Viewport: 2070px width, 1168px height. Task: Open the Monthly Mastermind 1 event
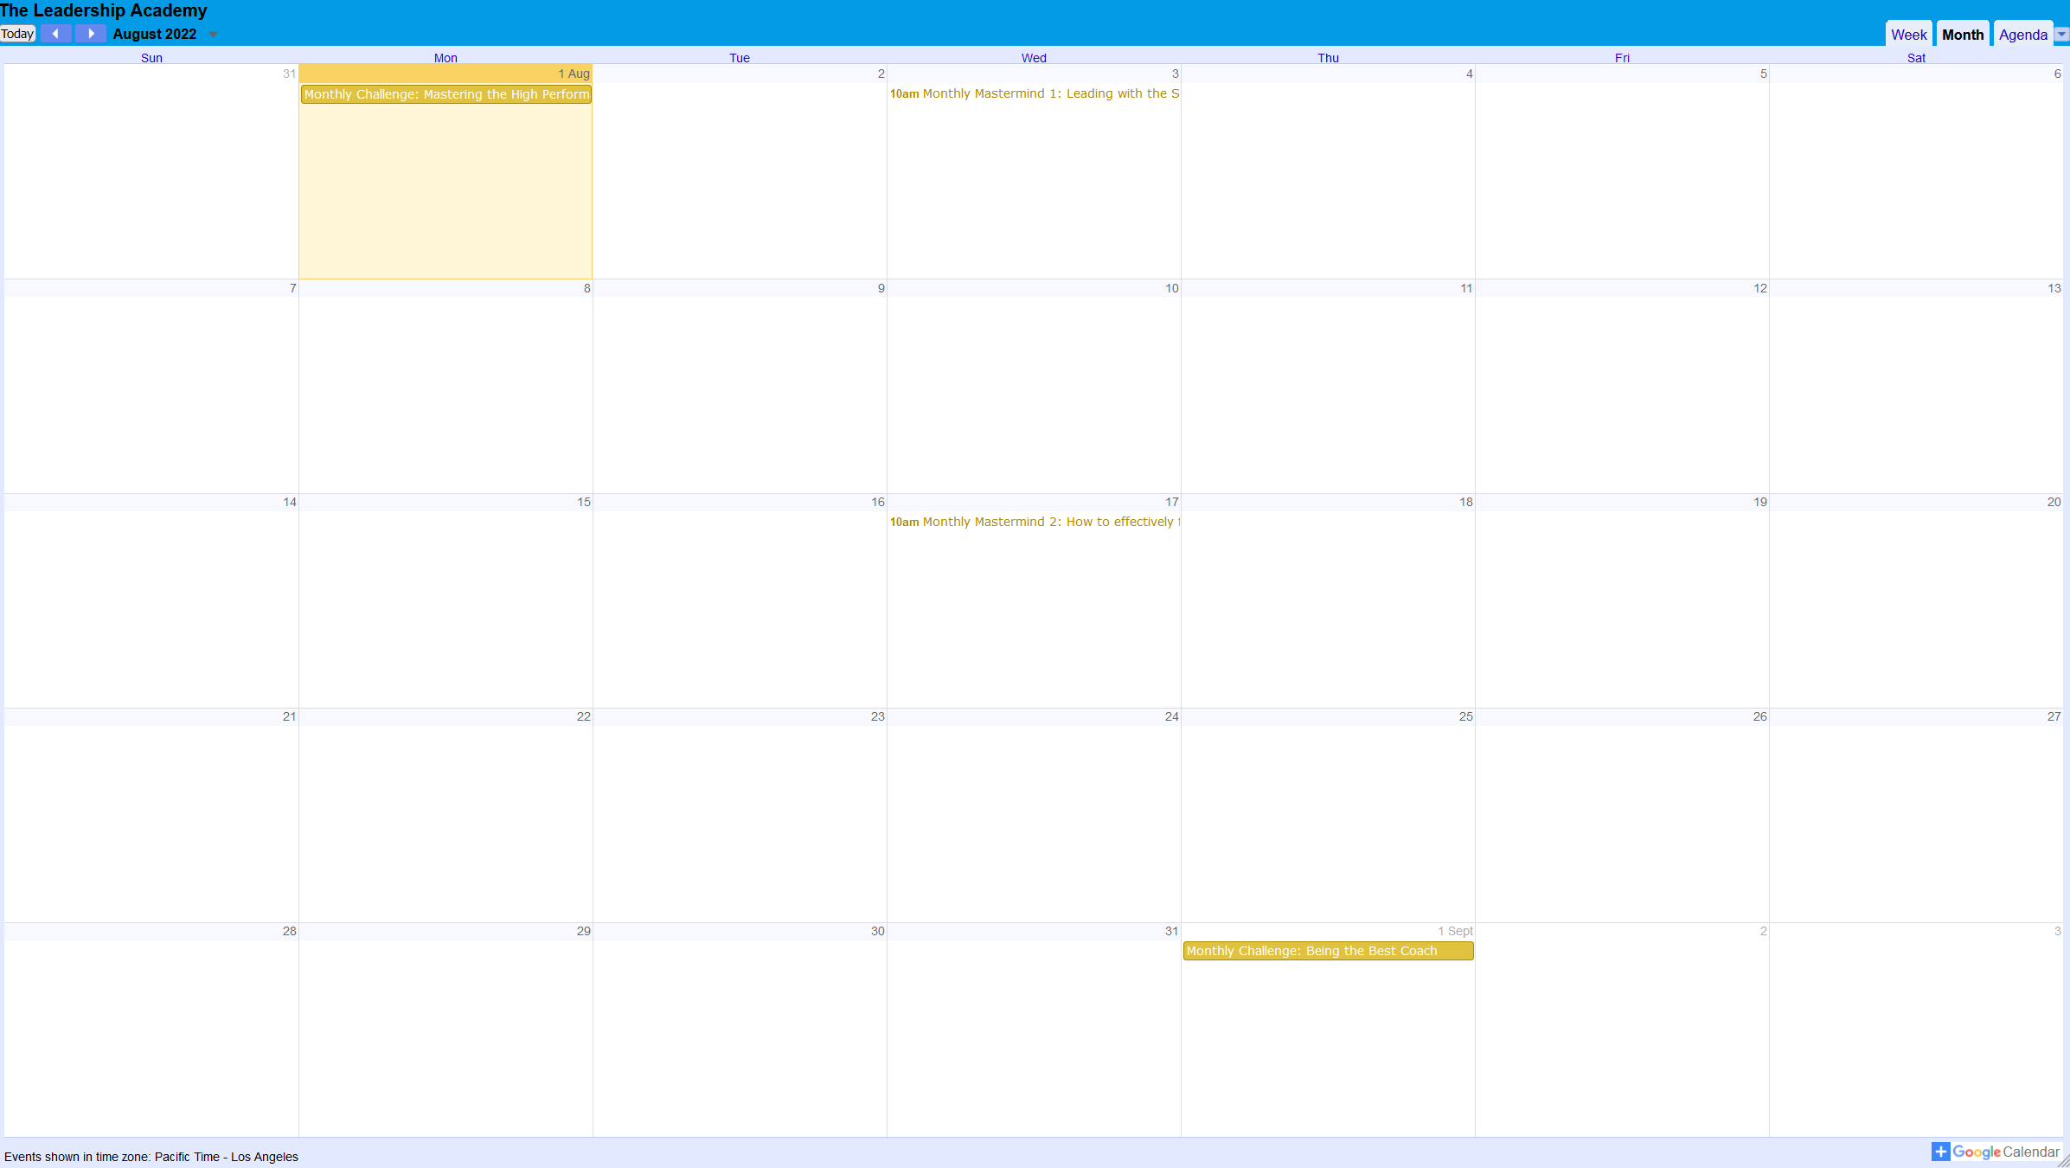point(1034,93)
